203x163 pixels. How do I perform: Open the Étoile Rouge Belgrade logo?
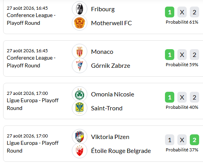pyautogui.click(x=80, y=151)
